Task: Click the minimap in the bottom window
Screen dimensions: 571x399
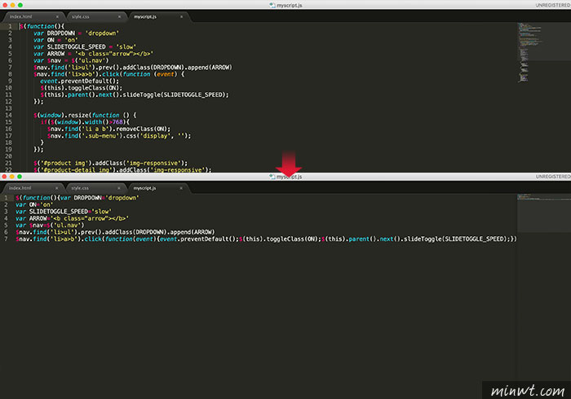Action: [x=544, y=213]
